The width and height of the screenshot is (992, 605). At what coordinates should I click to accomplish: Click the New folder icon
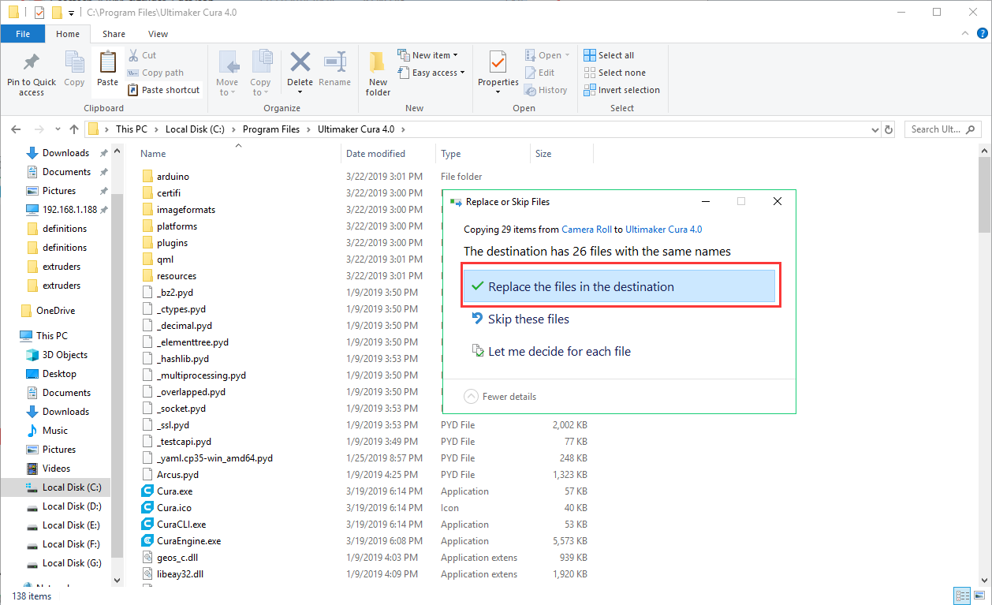[x=378, y=63]
